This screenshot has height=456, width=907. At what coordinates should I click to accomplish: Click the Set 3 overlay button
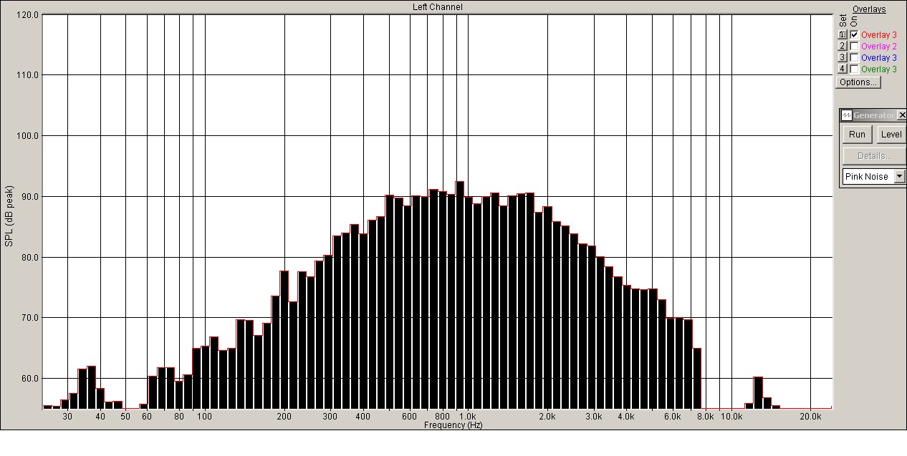coord(843,57)
